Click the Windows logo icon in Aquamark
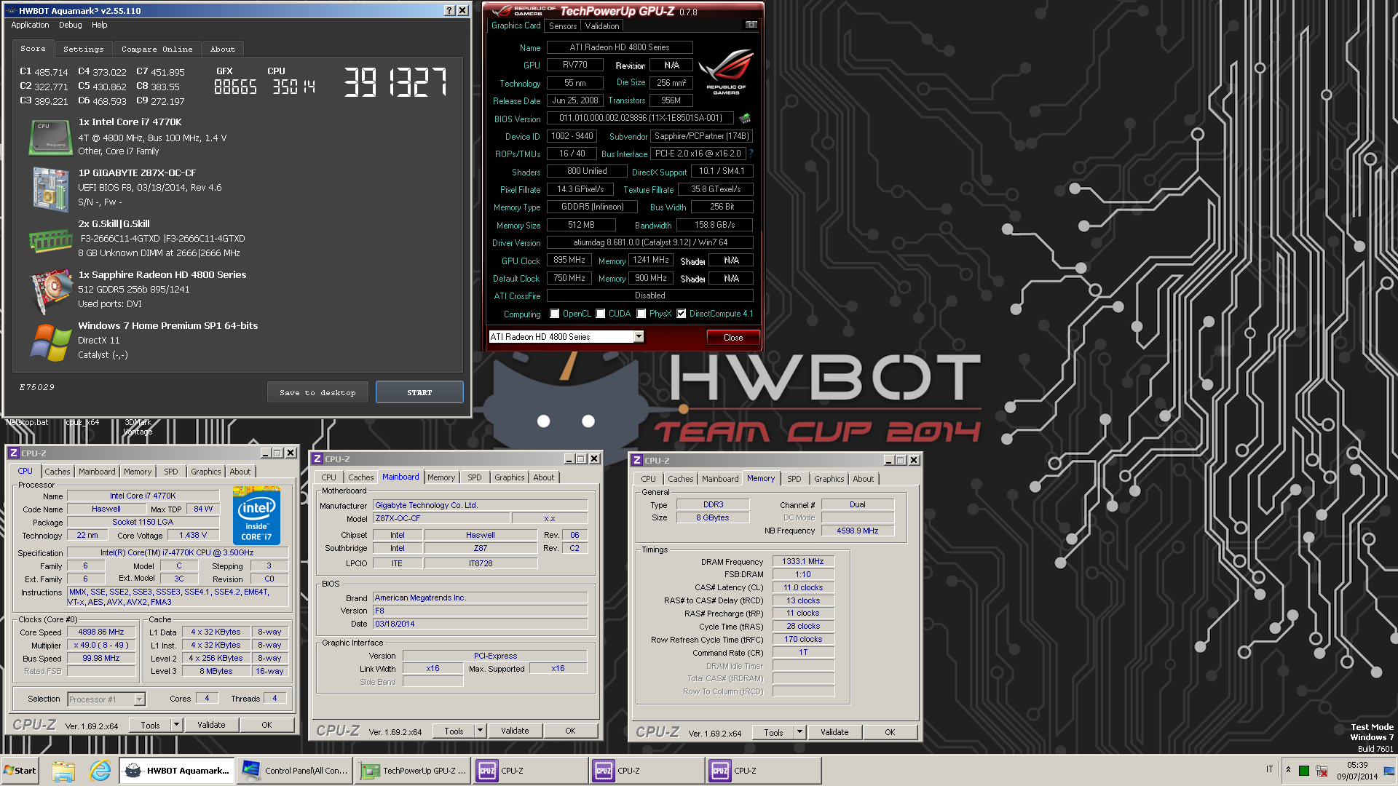This screenshot has height=786, width=1398. [50, 342]
